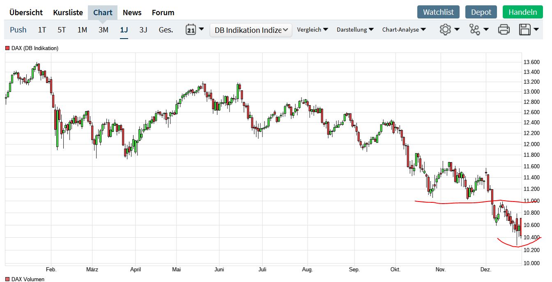Click the DAX Volumen legend marker
552x282 pixels.
[x=7, y=280]
